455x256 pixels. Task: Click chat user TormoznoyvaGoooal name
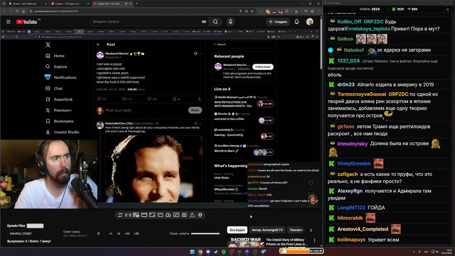362,94
